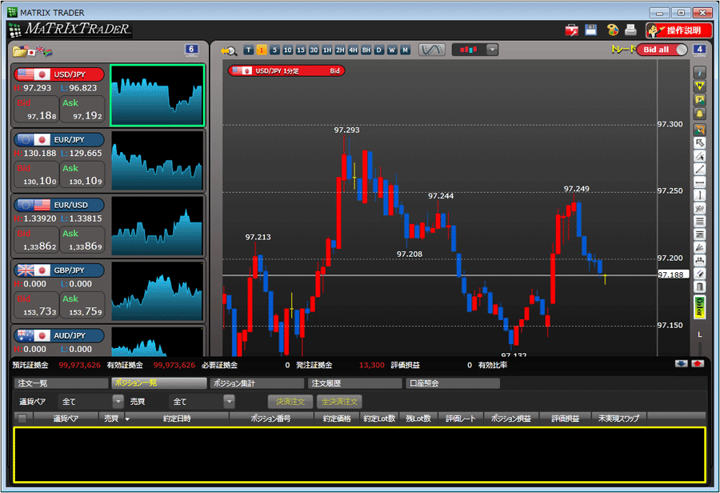This screenshot has width=720, height=493.
Task: Click the 全決済注文 button
Action: [339, 402]
